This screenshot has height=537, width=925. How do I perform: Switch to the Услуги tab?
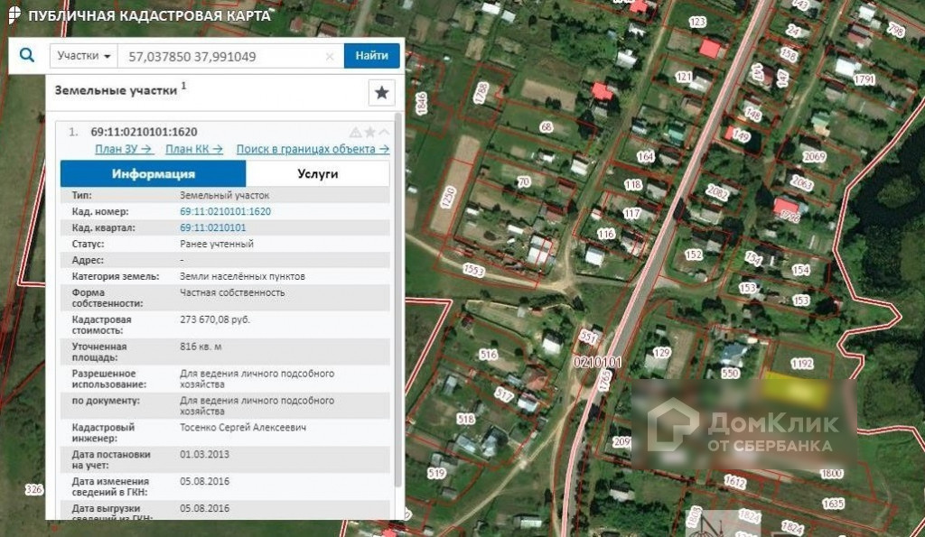pos(317,174)
